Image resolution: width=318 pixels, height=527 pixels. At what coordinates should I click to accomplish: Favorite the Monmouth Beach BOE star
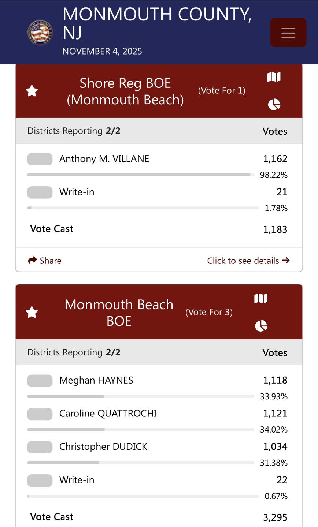click(x=32, y=312)
